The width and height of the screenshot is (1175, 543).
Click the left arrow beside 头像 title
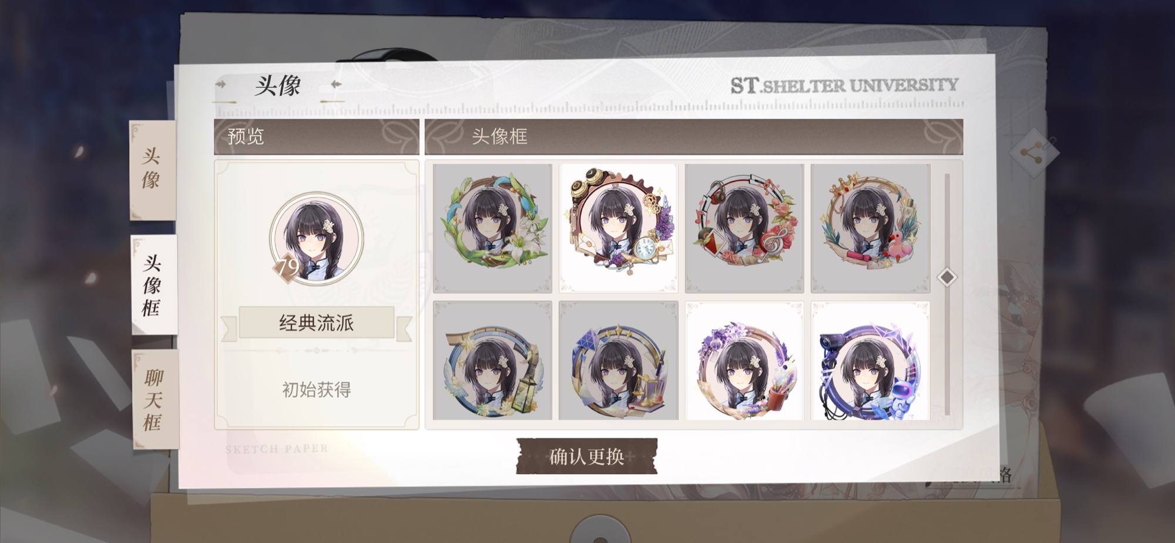pos(221,85)
